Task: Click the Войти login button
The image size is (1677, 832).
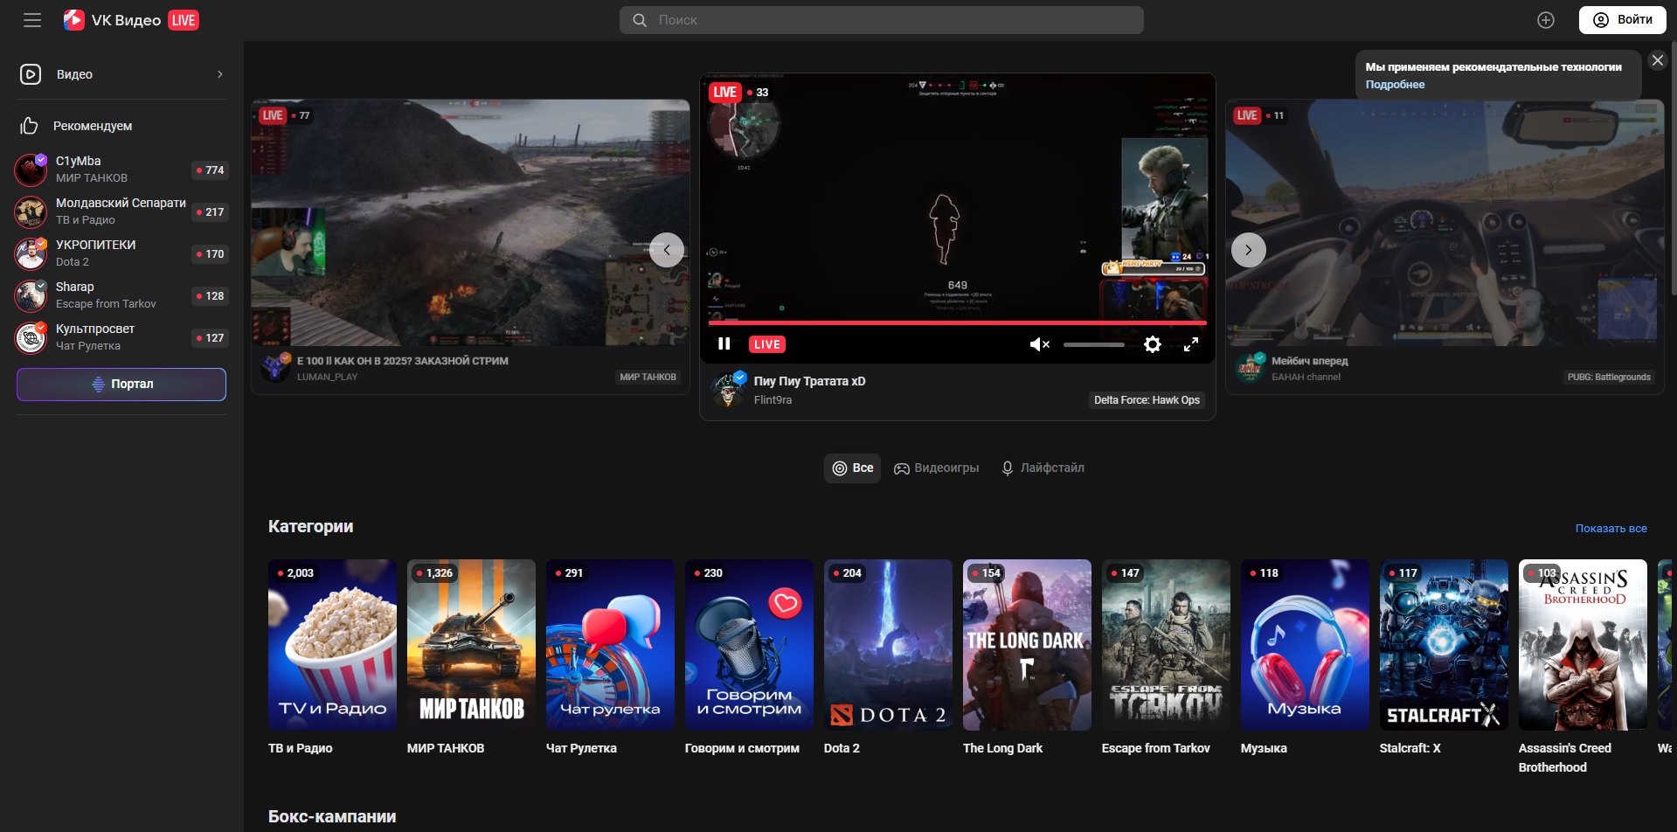Action: click(1622, 20)
